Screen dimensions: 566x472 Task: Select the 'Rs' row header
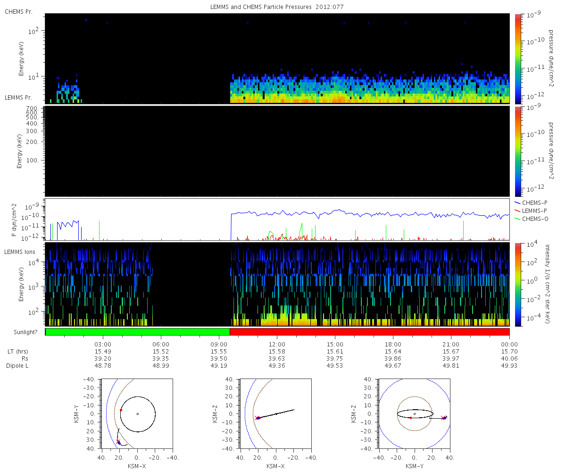[25, 359]
